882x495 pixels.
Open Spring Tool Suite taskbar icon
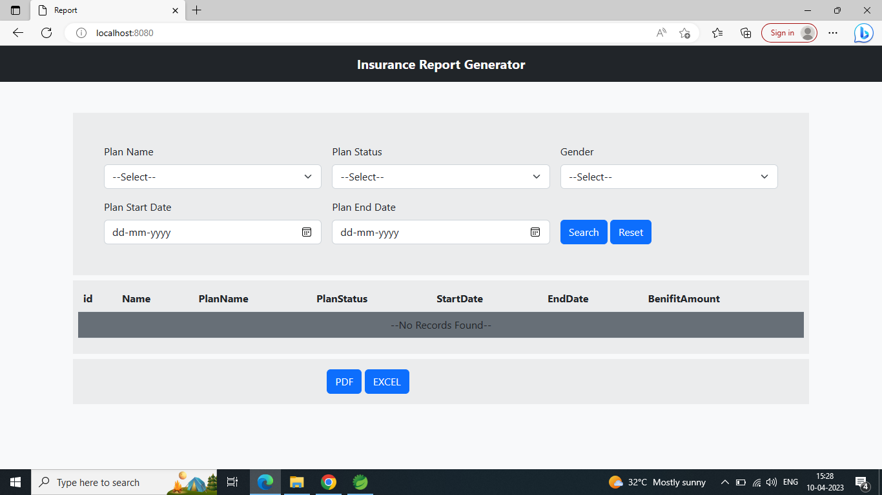pyautogui.click(x=360, y=482)
